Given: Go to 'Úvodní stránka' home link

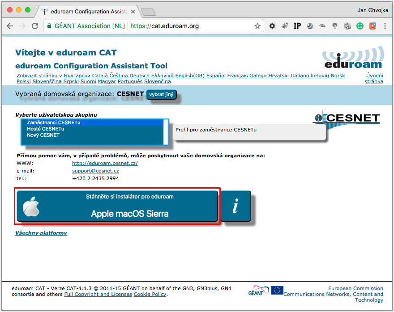Looking at the screenshot, I should 374,79.
